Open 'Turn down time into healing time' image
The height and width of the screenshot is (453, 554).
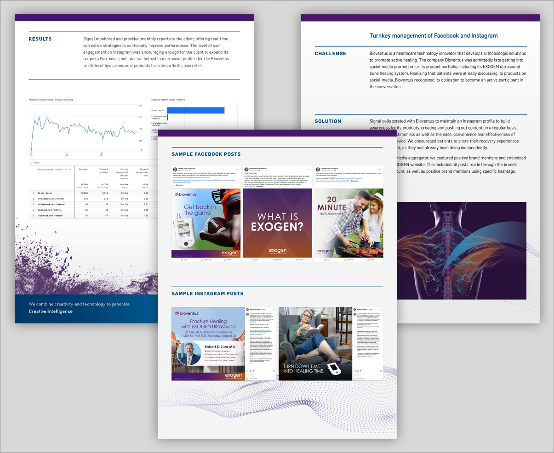pyautogui.click(x=315, y=344)
